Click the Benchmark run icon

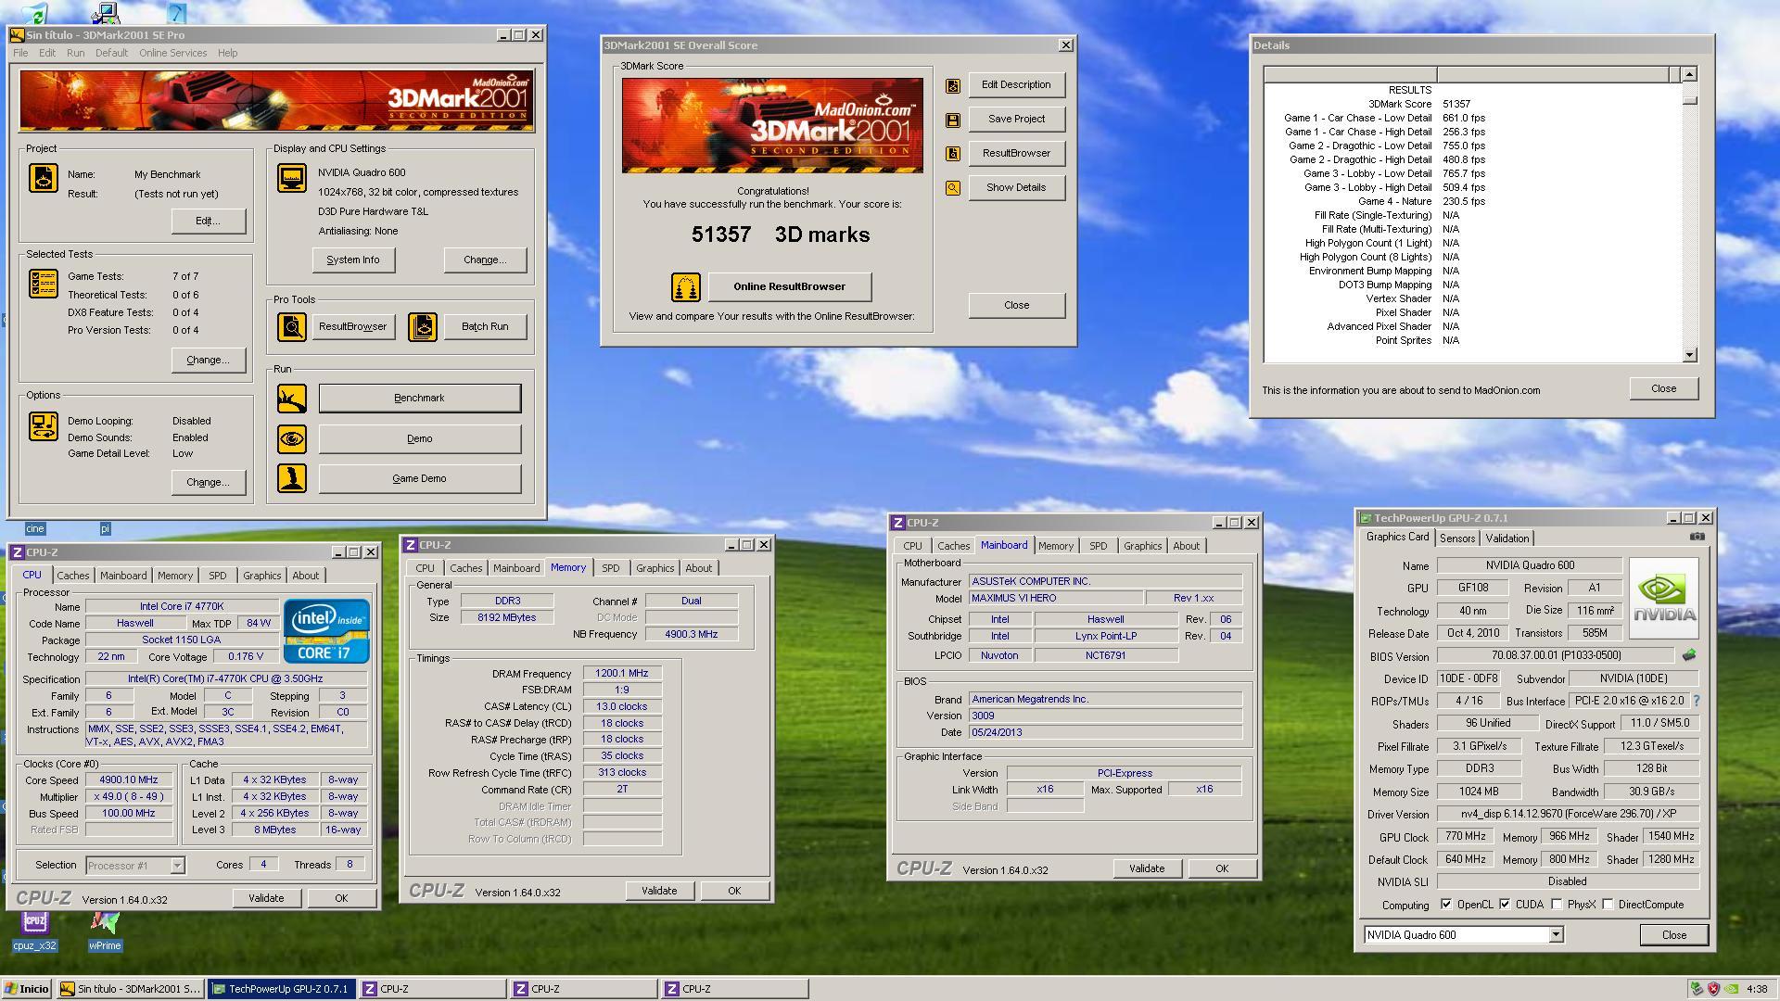292,399
